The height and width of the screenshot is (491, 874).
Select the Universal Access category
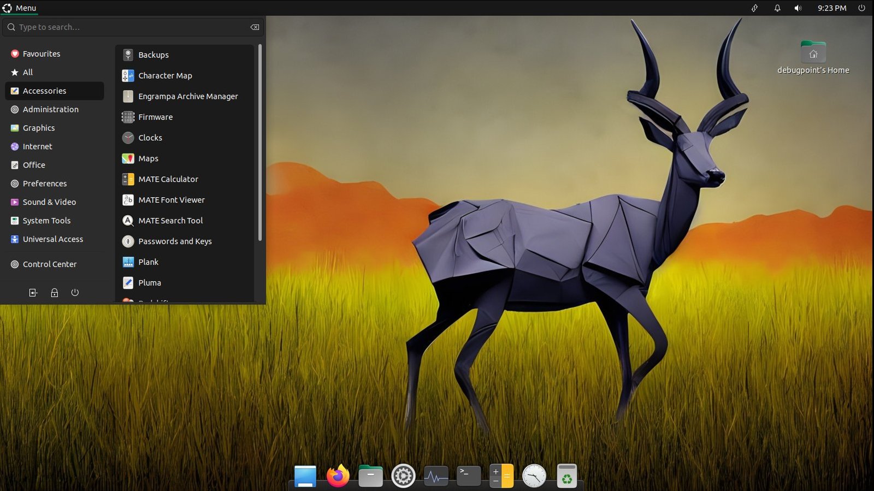click(54, 239)
